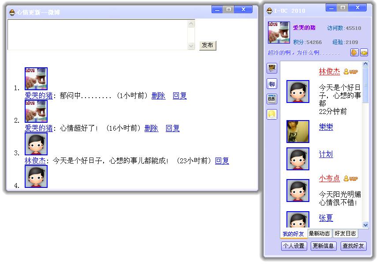This screenshot has width=379, height=264.
Task: Click 樂樂's photo avatar in friend list
Action: [x=298, y=132]
